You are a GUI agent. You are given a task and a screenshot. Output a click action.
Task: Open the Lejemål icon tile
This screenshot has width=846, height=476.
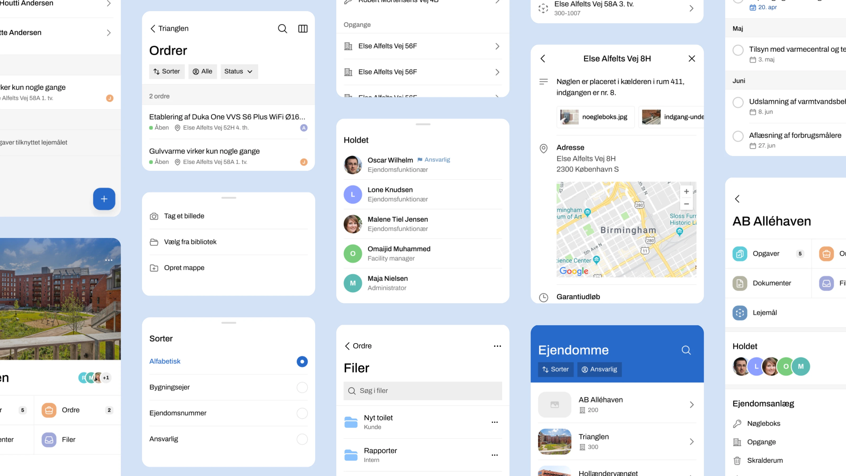pyautogui.click(x=740, y=313)
